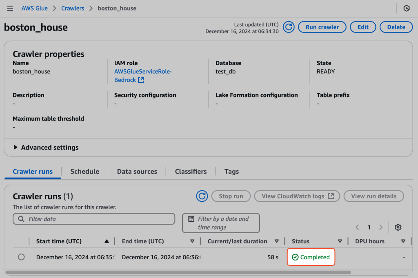This screenshot has width=418, height=278.
Task: Sort by DPU hours column
Action: point(403,241)
